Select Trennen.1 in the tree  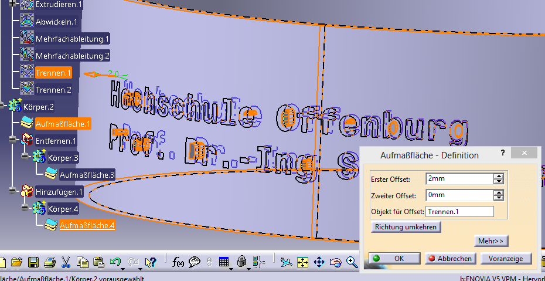[x=53, y=73]
